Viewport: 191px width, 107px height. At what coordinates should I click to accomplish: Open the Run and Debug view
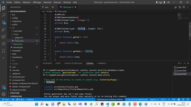[4, 29]
